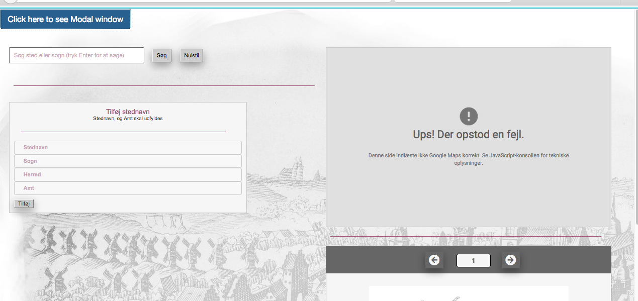Click the 'Tilføj stednavn' form heading
The width and height of the screenshot is (638, 301).
128,112
